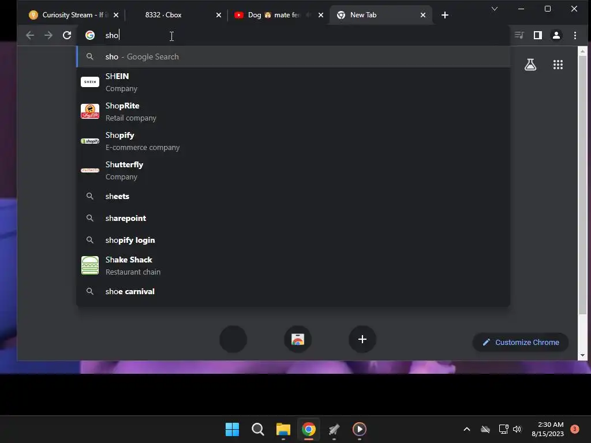Image resolution: width=591 pixels, height=443 pixels.
Task: Open Chrome's three-dot menu
Action: [x=575, y=35]
